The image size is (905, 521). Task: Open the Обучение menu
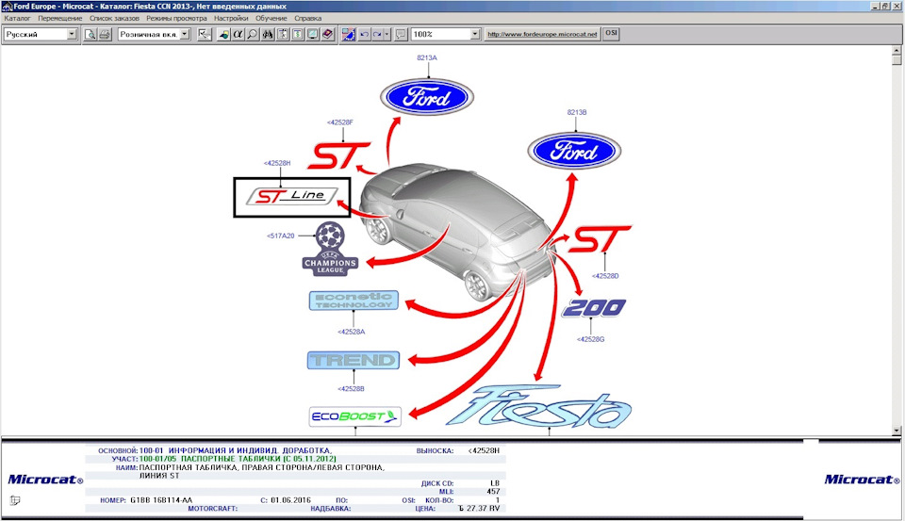[271, 19]
